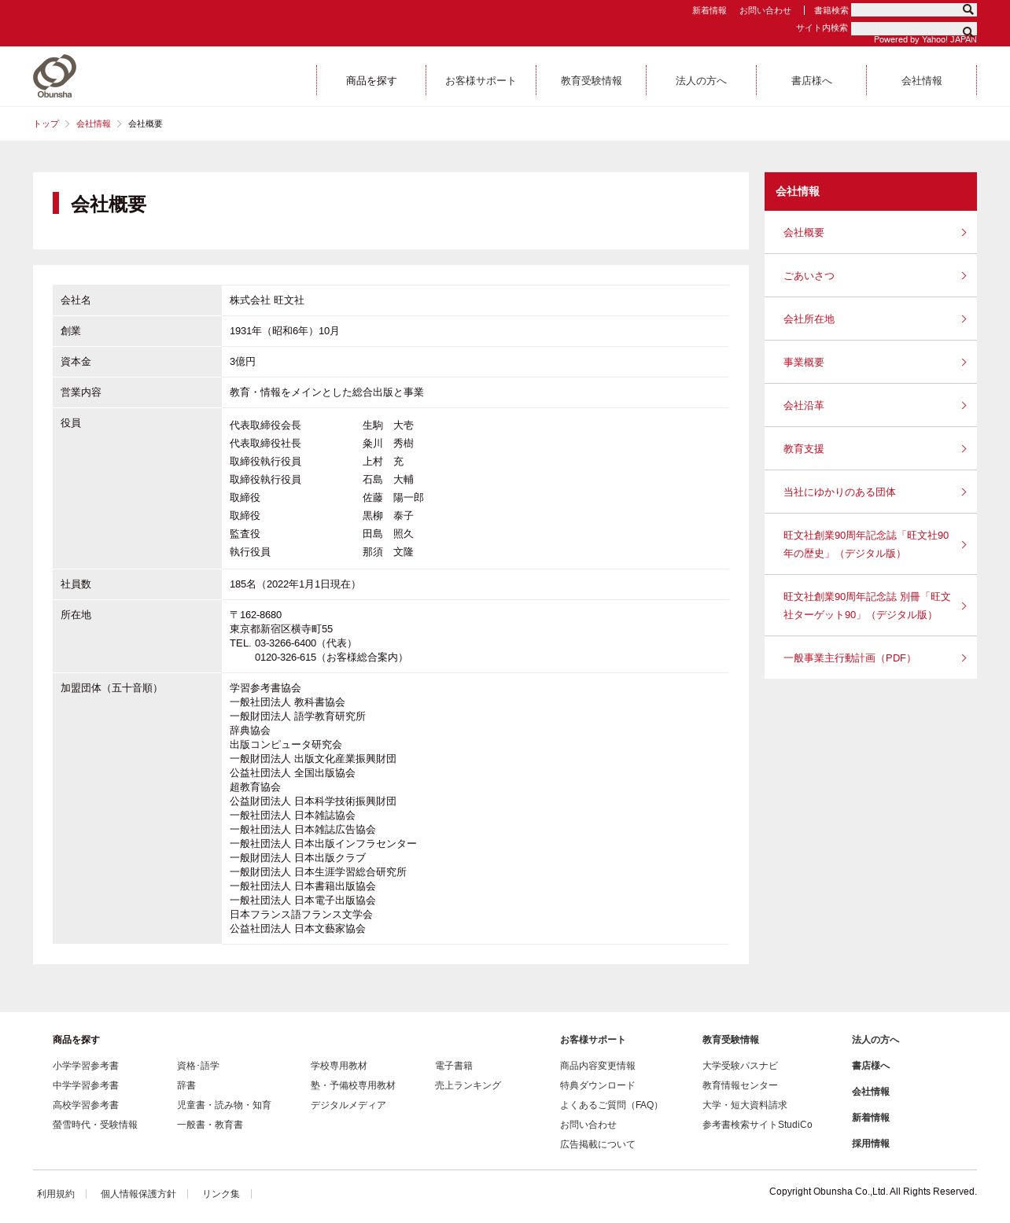The height and width of the screenshot is (1223, 1010).
Task: Click employee count text 185名（2022年1月1日現在）
Action: click(x=295, y=584)
